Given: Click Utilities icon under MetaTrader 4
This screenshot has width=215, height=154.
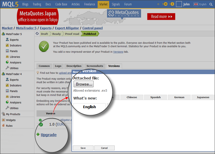Looking at the screenshot, I should [x=7, y=108].
